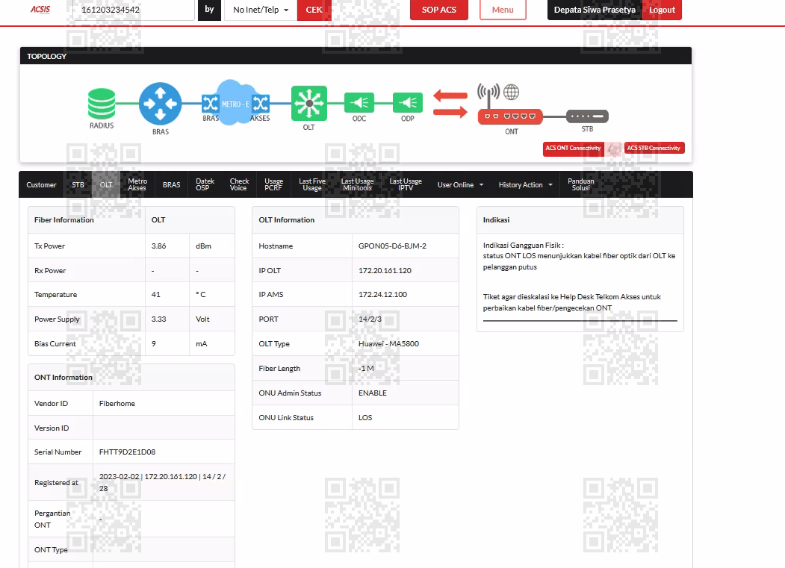This screenshot has height=568, width=785.
Task: Click the ODC splitter icon
Action: [359, 103]
